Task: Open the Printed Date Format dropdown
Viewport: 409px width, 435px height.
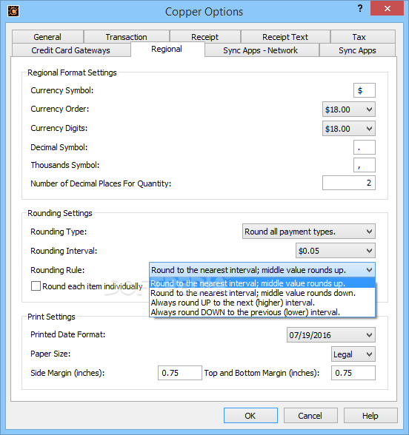Action: pos(331,335)
